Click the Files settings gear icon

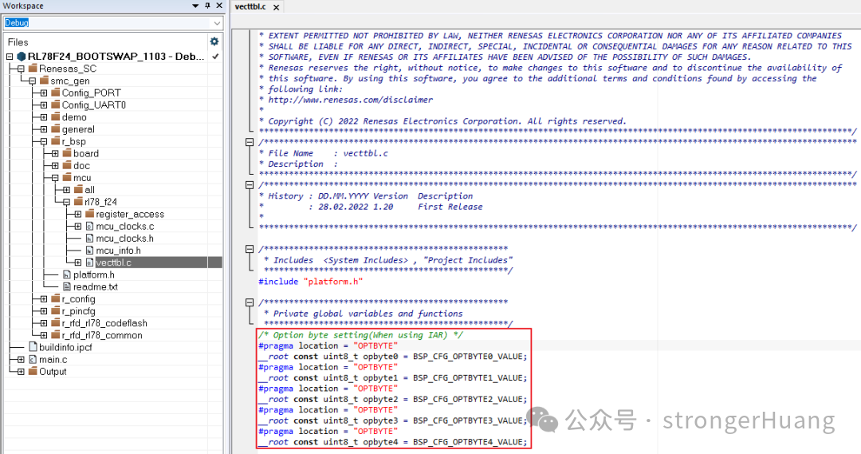click(214, 41)
